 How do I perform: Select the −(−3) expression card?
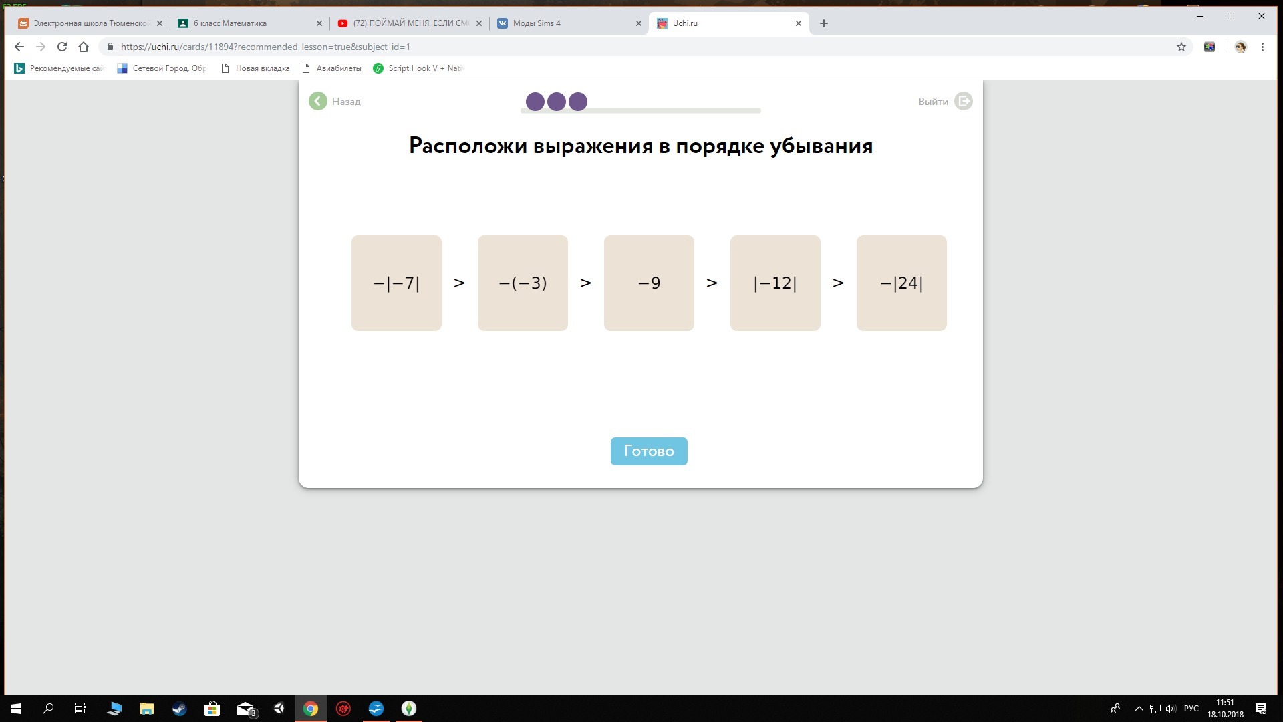(x=523, y=283)
